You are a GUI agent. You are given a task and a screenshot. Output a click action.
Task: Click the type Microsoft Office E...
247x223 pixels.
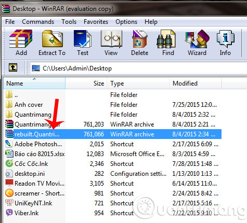pos(137,154)
